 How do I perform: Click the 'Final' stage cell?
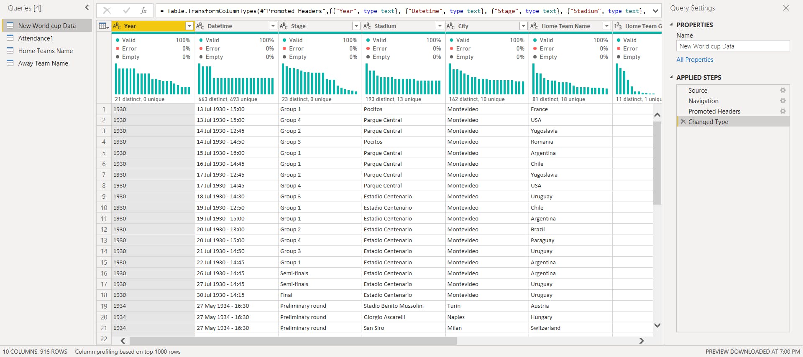click(x=320, y=295)
